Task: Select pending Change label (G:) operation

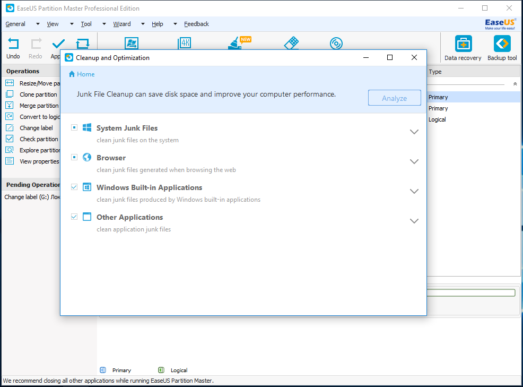Action: pos(32,197)
